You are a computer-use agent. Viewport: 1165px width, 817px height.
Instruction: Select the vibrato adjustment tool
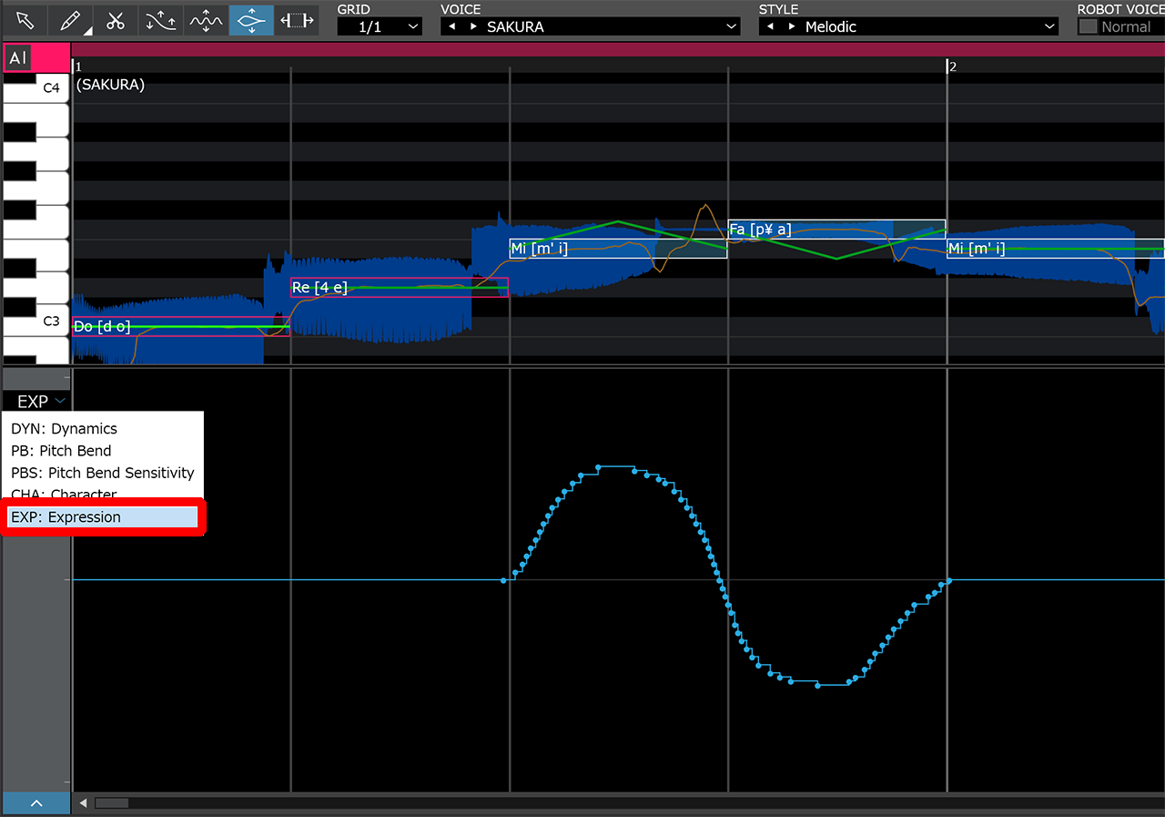(x=205, y=20)
